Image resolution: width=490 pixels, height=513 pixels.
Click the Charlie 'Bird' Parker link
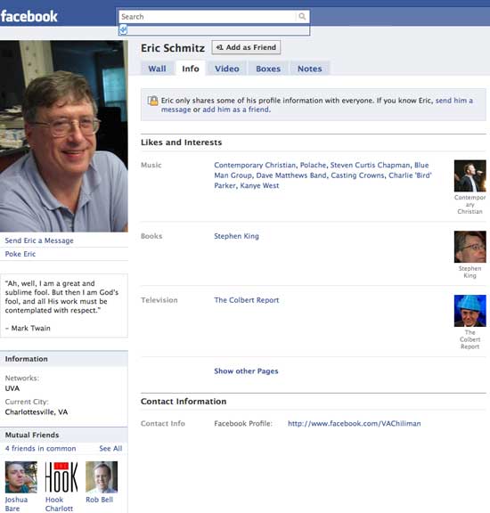click(x=323, y=180)
